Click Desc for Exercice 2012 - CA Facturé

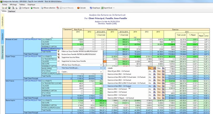161,89
